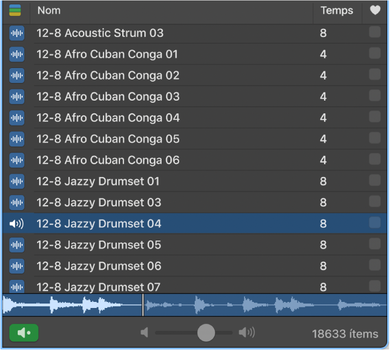This screenshot has height=350, width=390.
Task: Sort loops by the Temps column header
Action: [337, 11]
